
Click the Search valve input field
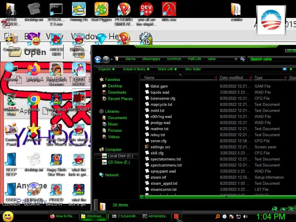(272, 59)
